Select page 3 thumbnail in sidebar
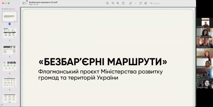The image size is (213, 107). pyautogui.click(x=10, y=50)
